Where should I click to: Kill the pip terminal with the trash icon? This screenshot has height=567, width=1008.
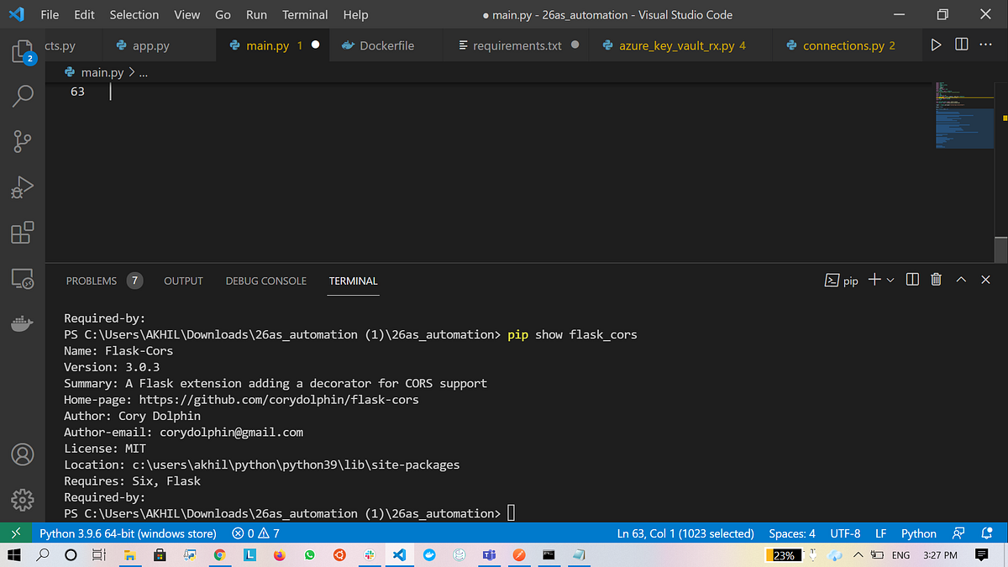click(936, 280)
